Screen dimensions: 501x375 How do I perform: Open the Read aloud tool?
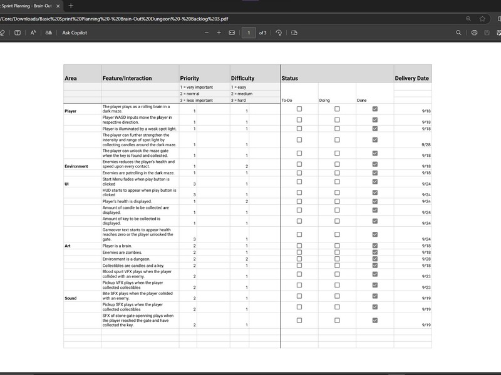tap(33, 32)
